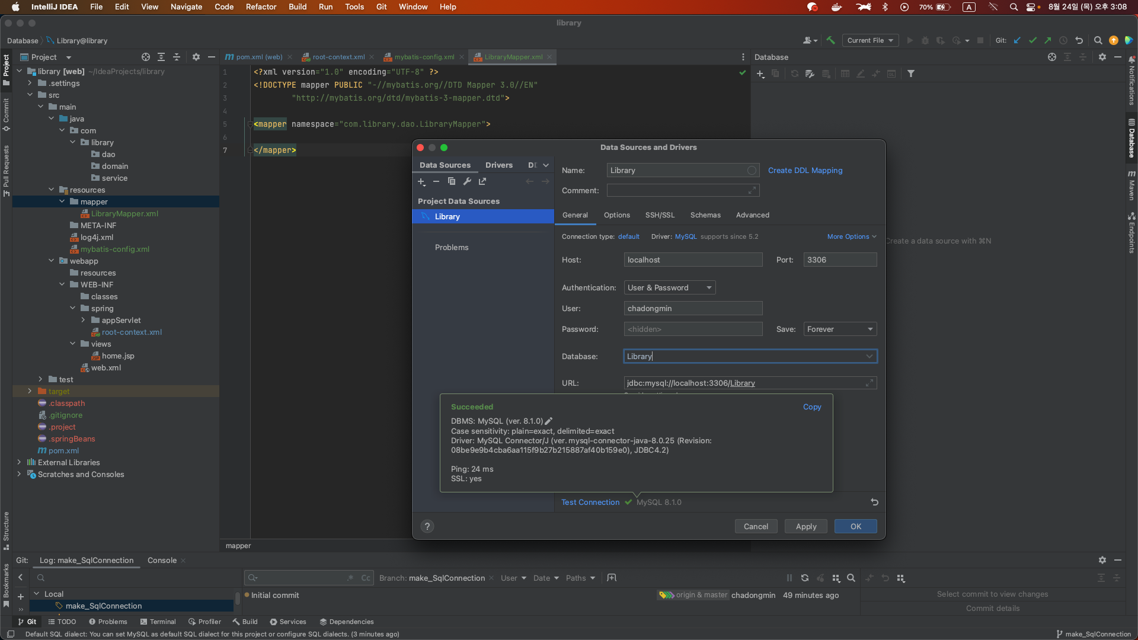Click the make global export icon
This screenshot has height=640, width=1138.
pos(482,181)
